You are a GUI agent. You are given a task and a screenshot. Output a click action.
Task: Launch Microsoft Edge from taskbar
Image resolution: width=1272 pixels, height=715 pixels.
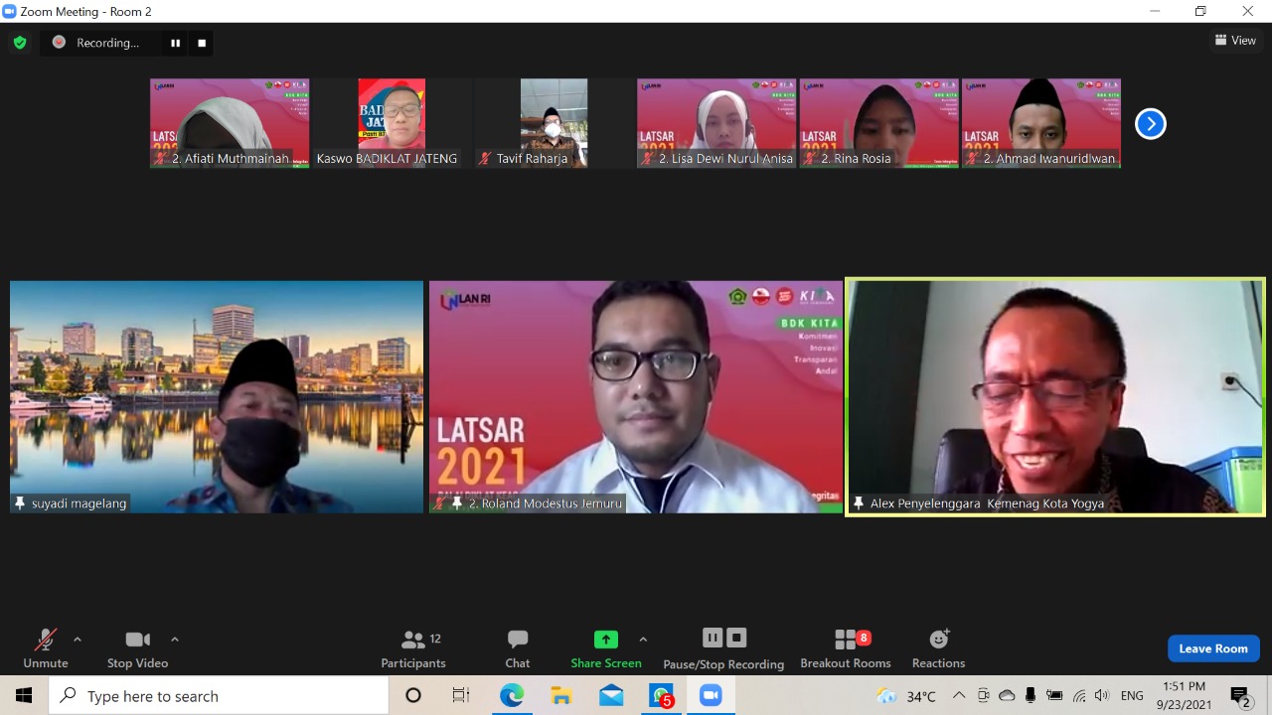(x=512, y=696)
